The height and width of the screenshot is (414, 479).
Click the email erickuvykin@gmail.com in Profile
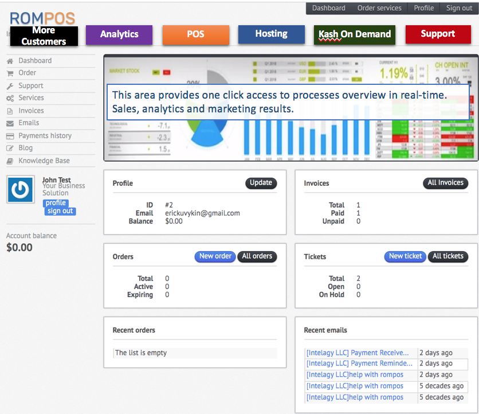point(202,213)
